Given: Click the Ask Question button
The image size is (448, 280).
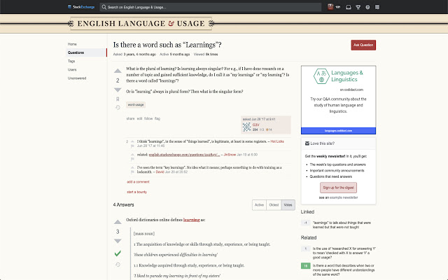Looking at the screenshot, I should click(x=363, y=45).
